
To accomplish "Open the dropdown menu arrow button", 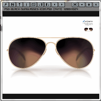I will [x=82, y=5].
